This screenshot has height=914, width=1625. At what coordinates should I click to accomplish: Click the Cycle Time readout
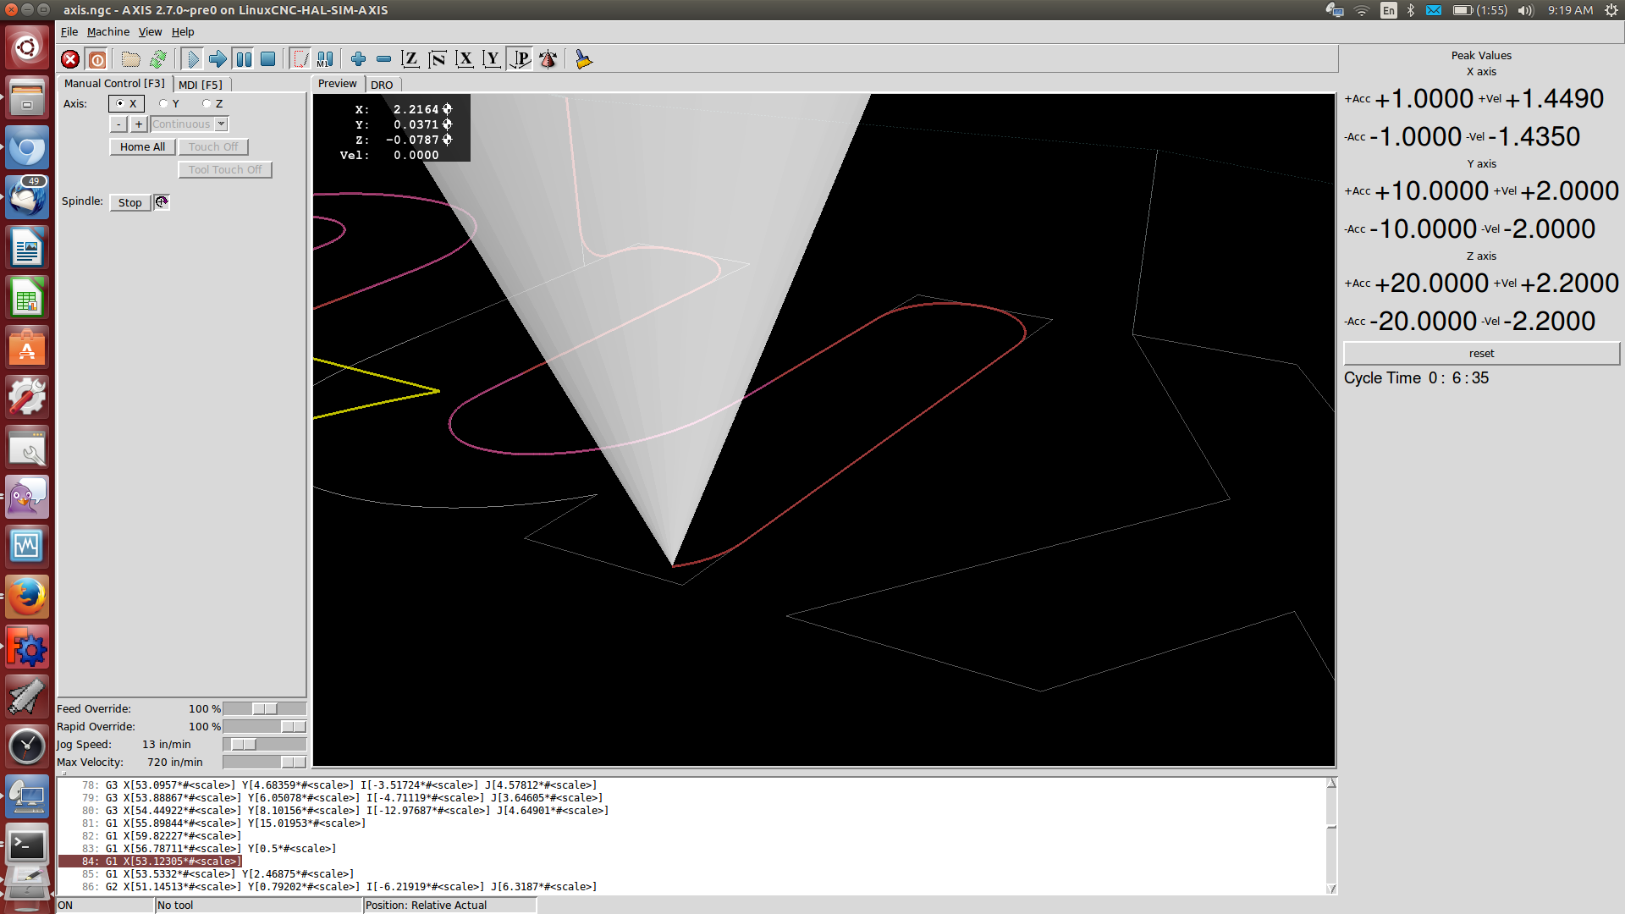coord(1416,378)
